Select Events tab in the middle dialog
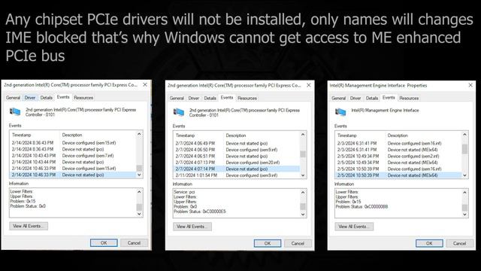The width and height of the screenshot is (481, 271). [227, 98]
